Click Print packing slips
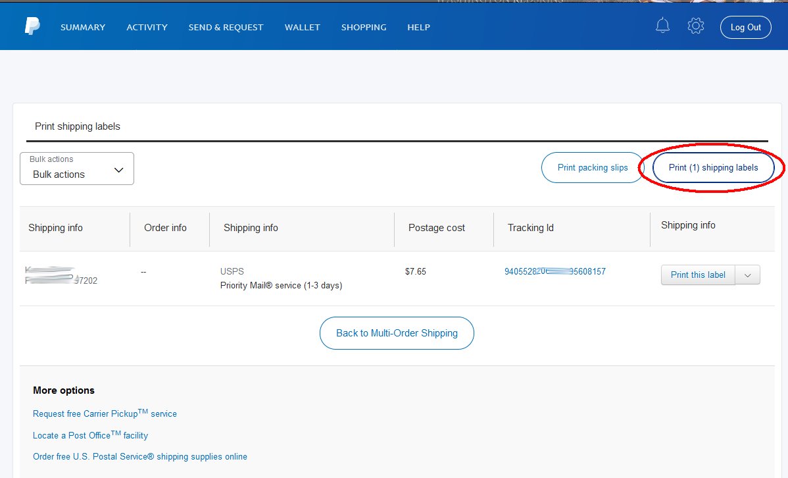 coord(592,167)
